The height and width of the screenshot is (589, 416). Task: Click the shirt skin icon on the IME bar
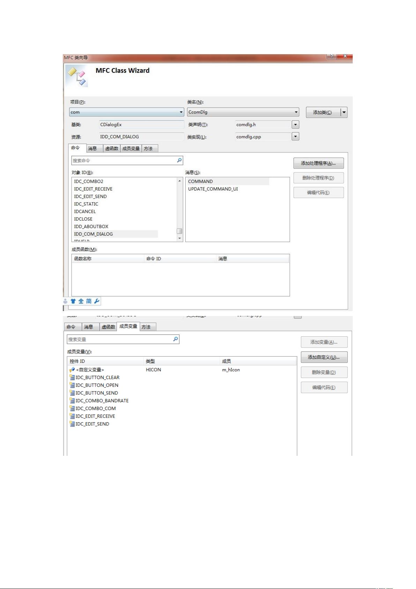click(x=73, y=301)
